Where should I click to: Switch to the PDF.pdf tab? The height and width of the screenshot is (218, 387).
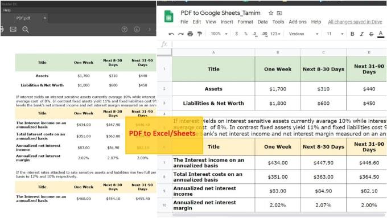point(23,18)
